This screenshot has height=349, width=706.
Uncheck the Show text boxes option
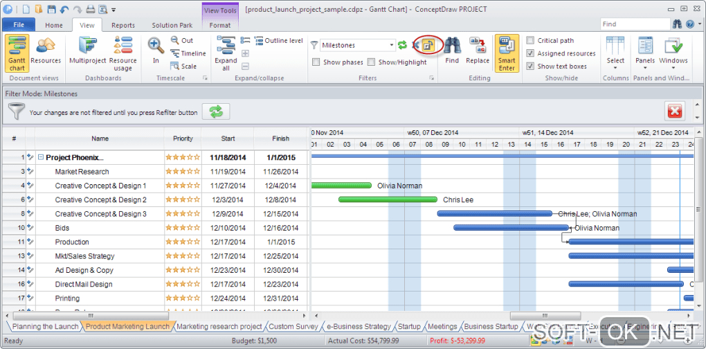click(x=530, y=66)
